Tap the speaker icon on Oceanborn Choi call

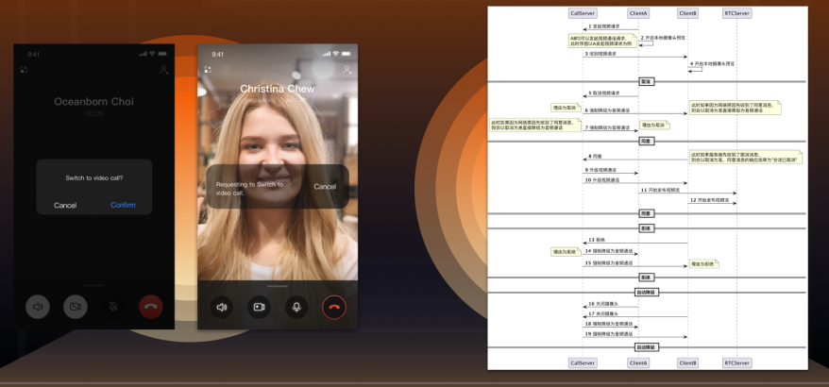coord(38,307)
